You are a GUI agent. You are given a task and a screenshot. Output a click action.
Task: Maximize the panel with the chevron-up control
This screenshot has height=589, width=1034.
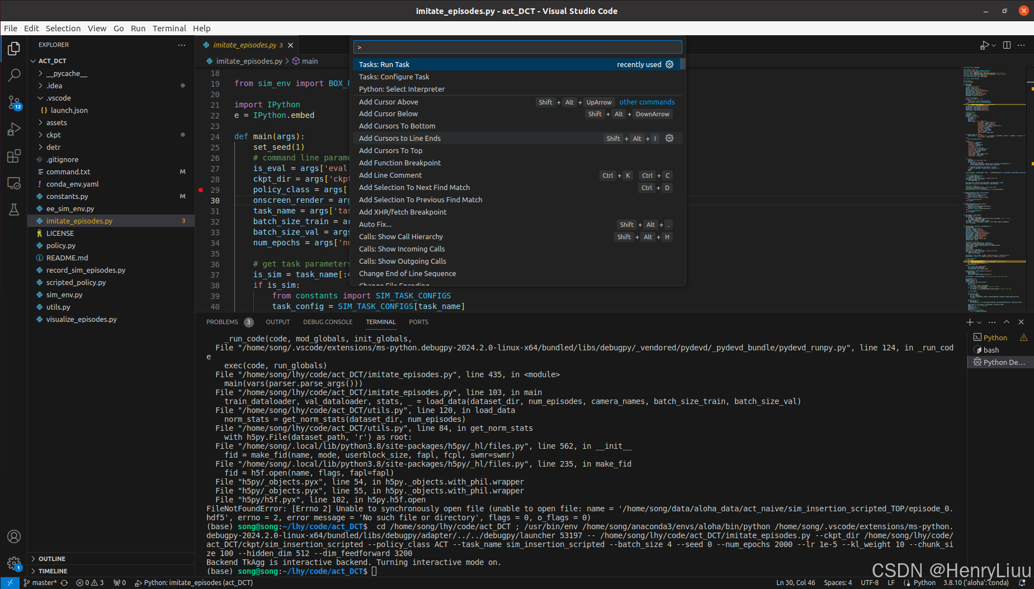click(1006, 322)
